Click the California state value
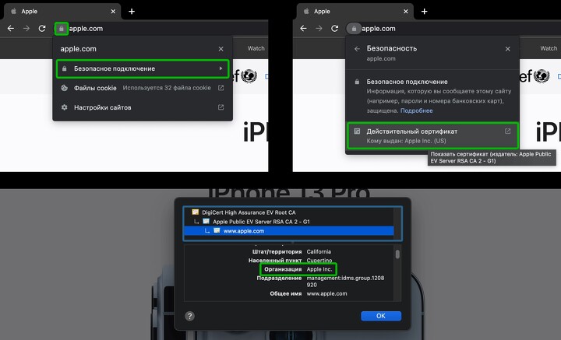Screen dimensions: 561x340 tap(319, 252)
